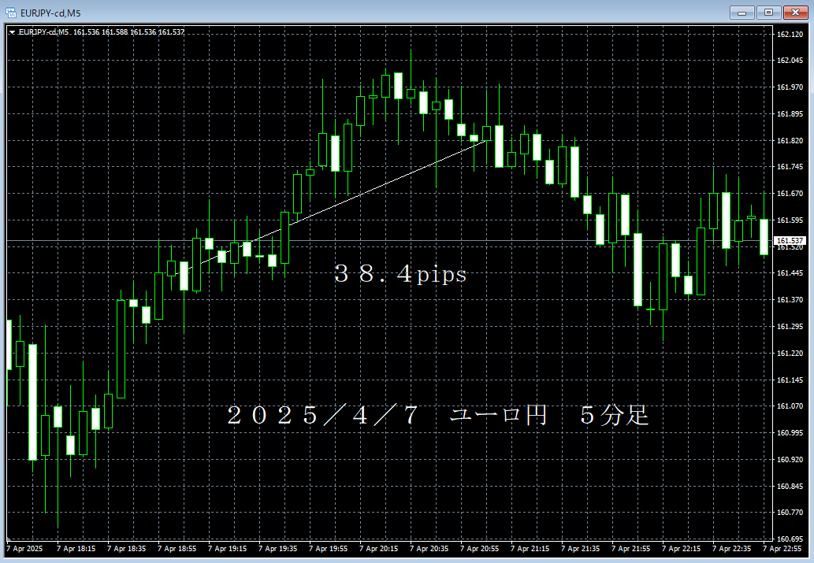The image size is (814, 563).
Task: Click the 2025/4/7 ユーロ円 5分足 annotation
Action: tap(439, 415)
